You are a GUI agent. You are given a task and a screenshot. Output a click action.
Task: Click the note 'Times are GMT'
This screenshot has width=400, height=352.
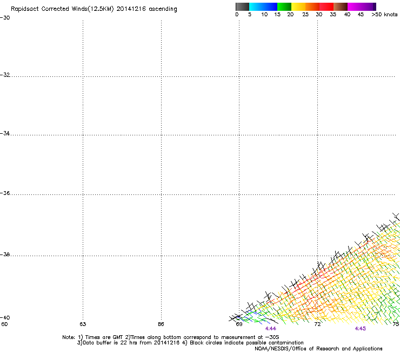tap(104, 337)
